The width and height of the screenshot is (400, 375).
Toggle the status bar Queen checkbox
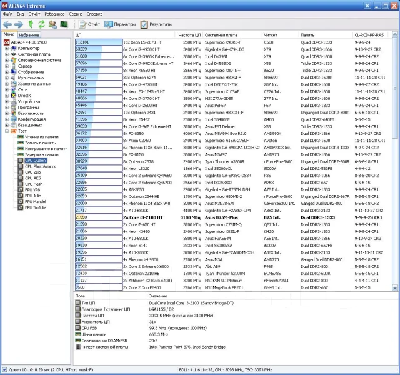click(4, 369)
